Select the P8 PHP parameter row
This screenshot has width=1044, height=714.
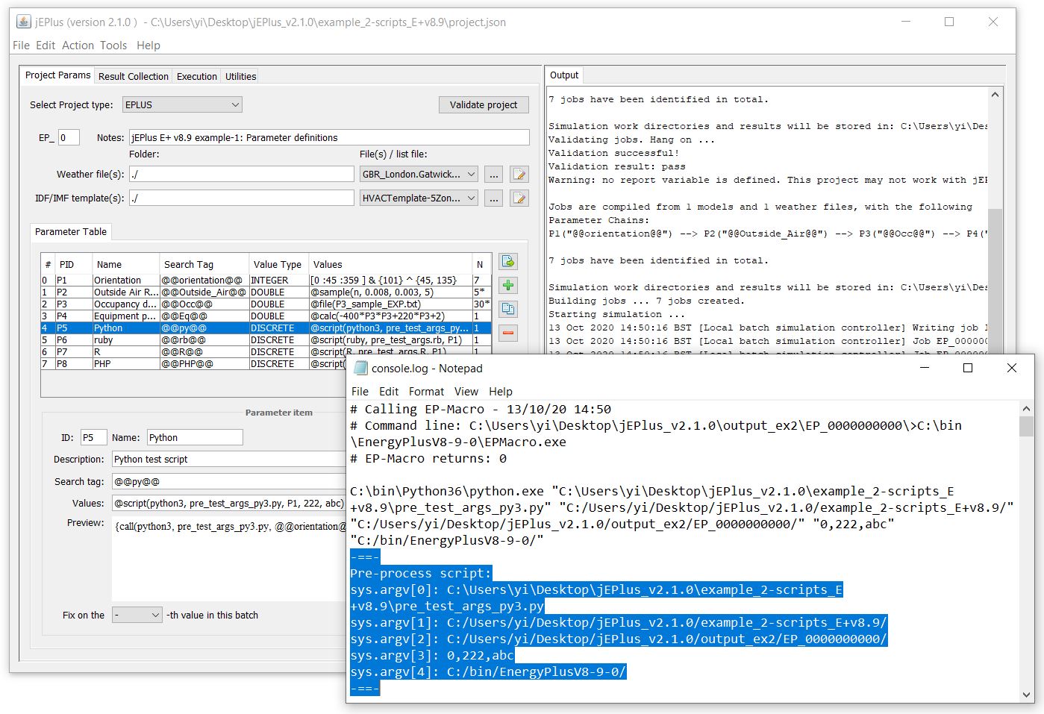click(x=193, y=364)
